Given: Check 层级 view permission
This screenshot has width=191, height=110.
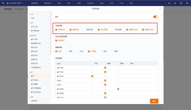Looking at the screenshot, I should pos(101,51).
